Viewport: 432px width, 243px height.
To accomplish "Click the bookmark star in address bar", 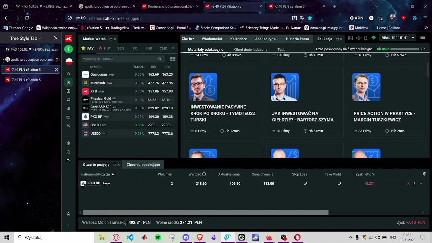I will pyautogui.click(x=310, y=18).
